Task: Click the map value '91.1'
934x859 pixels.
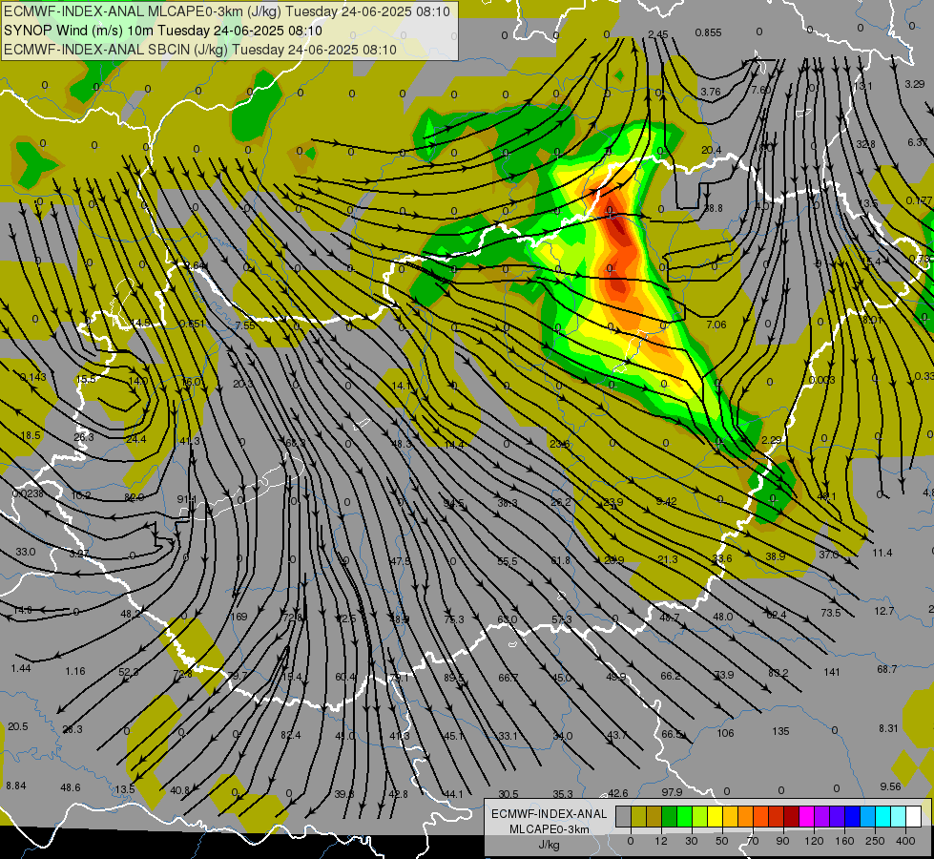Action: (x=186, y=499)
